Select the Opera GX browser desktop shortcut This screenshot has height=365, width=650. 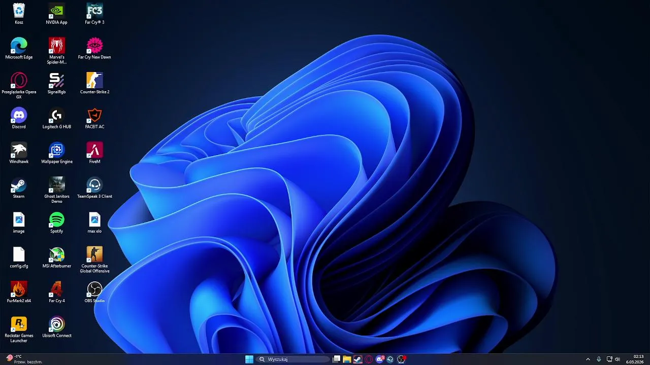pos(19,86)
